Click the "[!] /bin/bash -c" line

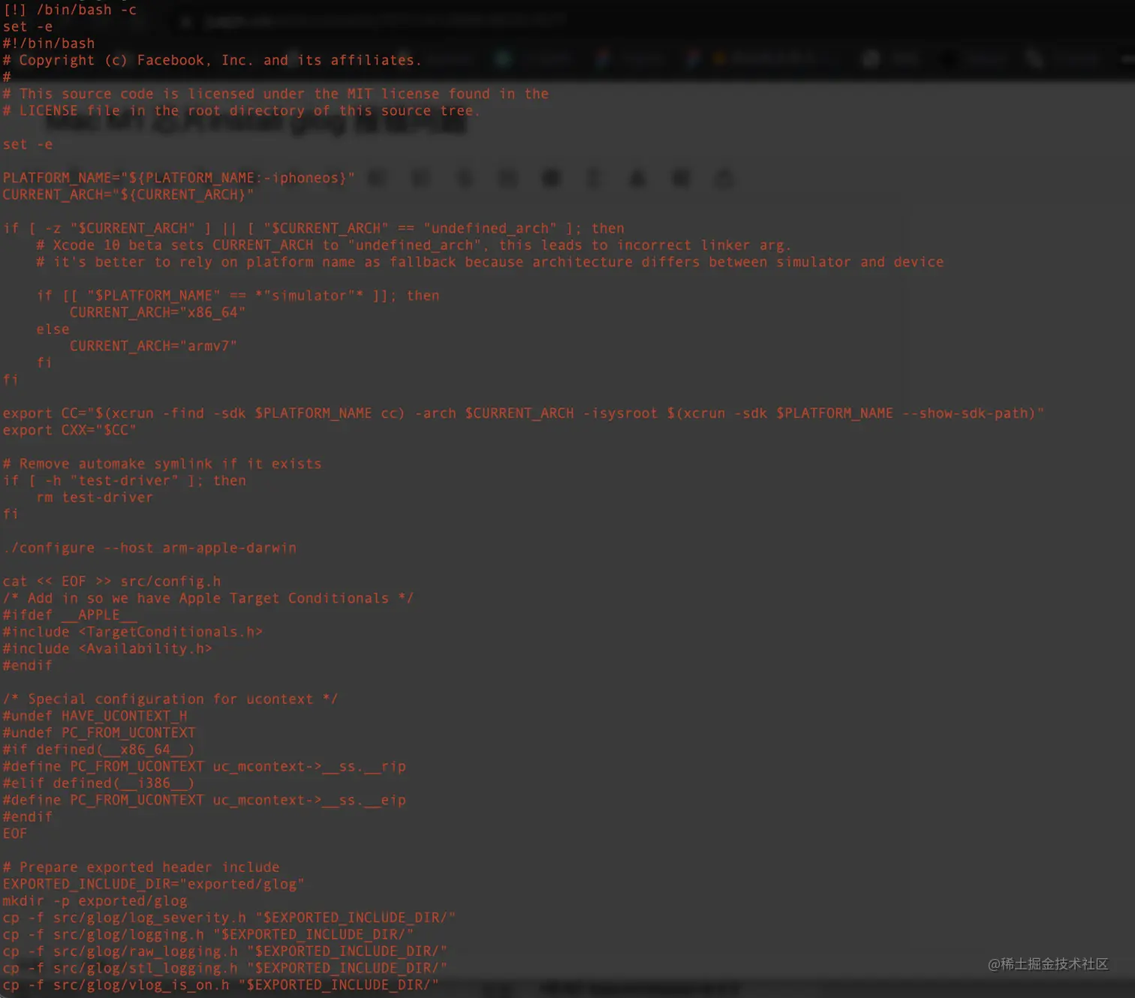[x=70, y=10]
